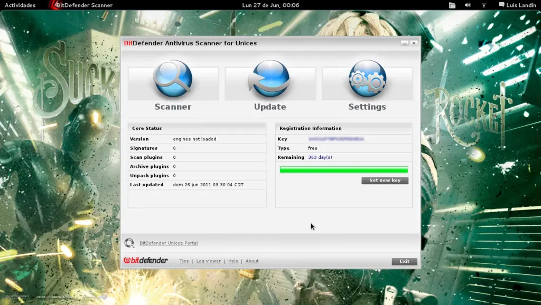Viewport: 541px width, 305px height.
Task: Click the Scanner label text
Action: (173, 107)
